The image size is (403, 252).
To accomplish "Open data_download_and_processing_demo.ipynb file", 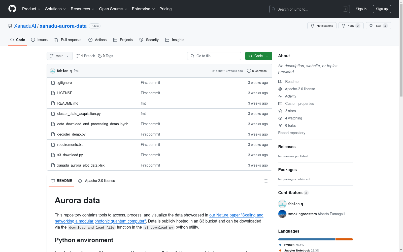I will pyautogui.click(x=93, y=124).
